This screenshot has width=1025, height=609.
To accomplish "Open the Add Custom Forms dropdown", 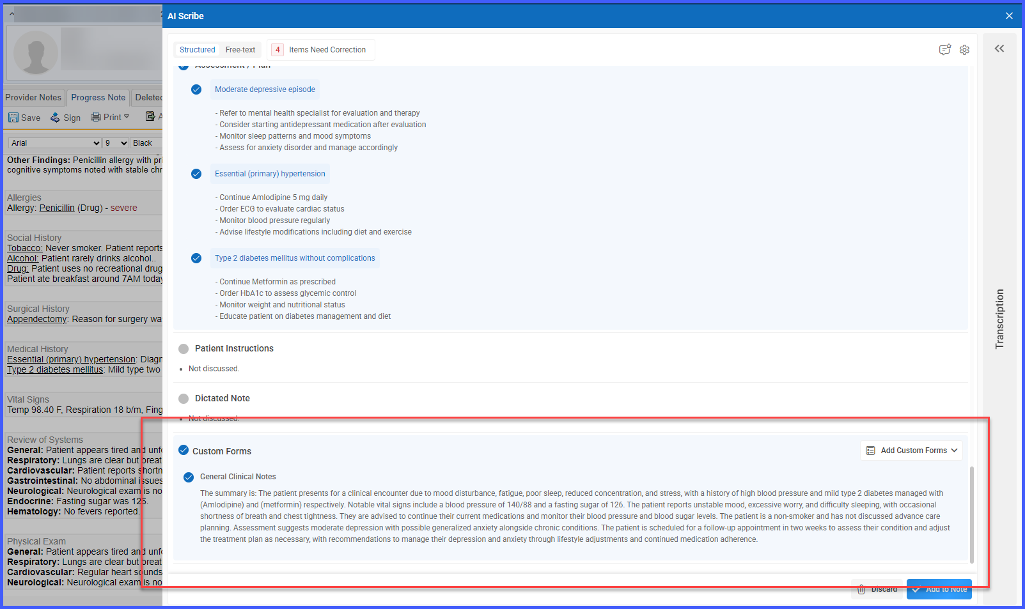I will [x=911, y=451].
